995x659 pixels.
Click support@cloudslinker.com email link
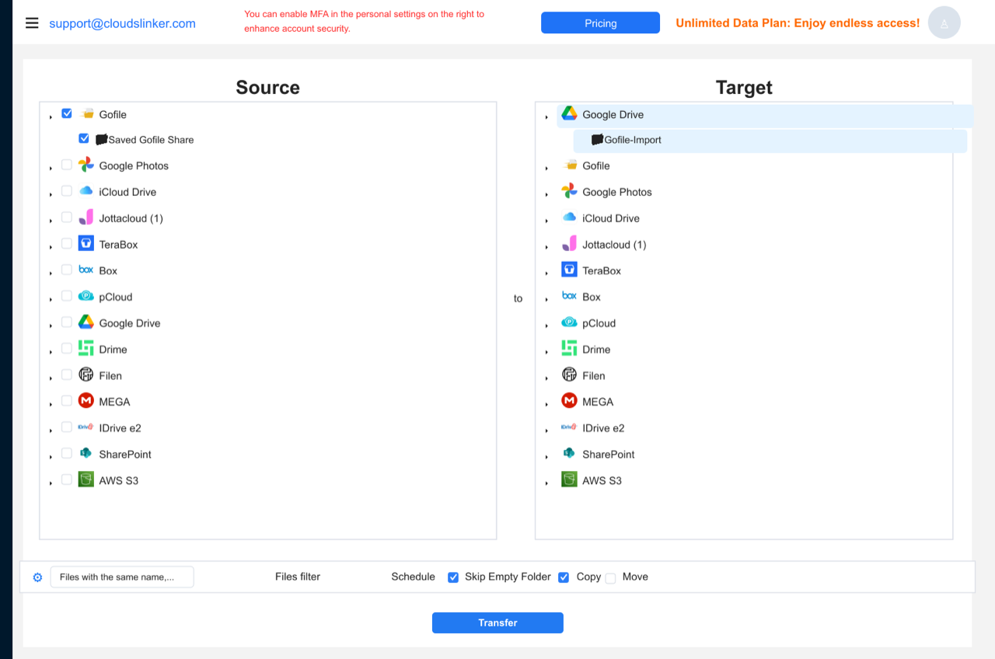click(x=122, y=23)
